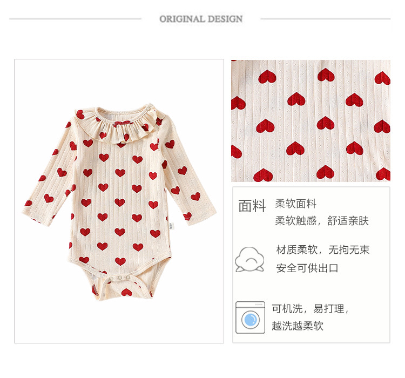The height and width of the screenshot is (378, 405).
Task: Click the crotch snap buttons on bodysuit
Action: pos(119,278)
